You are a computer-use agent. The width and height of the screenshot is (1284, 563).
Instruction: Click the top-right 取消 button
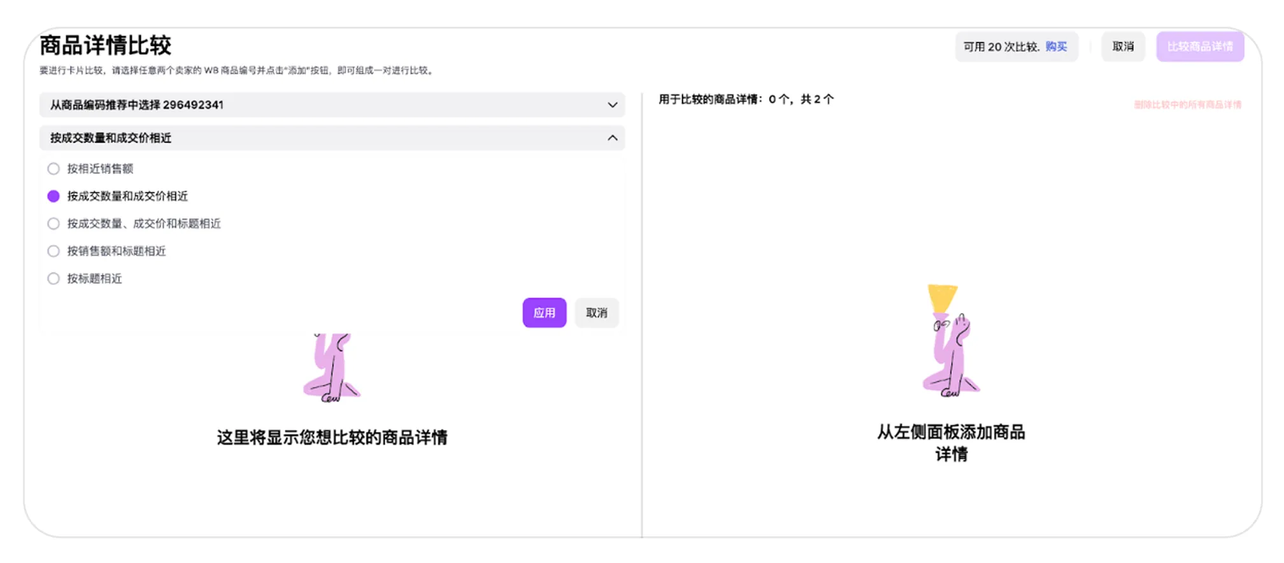1123,46
